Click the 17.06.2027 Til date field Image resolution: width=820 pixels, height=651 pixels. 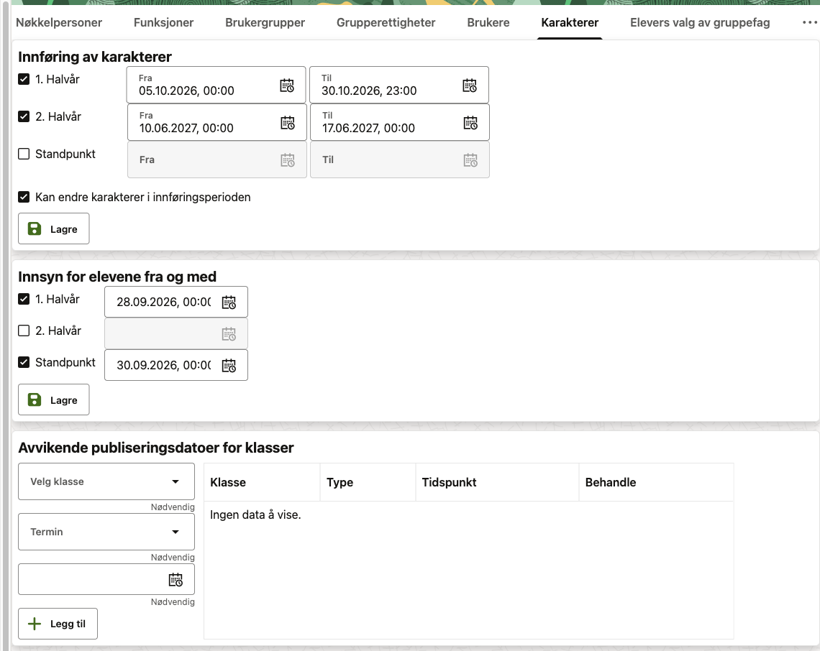pyautogui.click(x=399, y=122)
